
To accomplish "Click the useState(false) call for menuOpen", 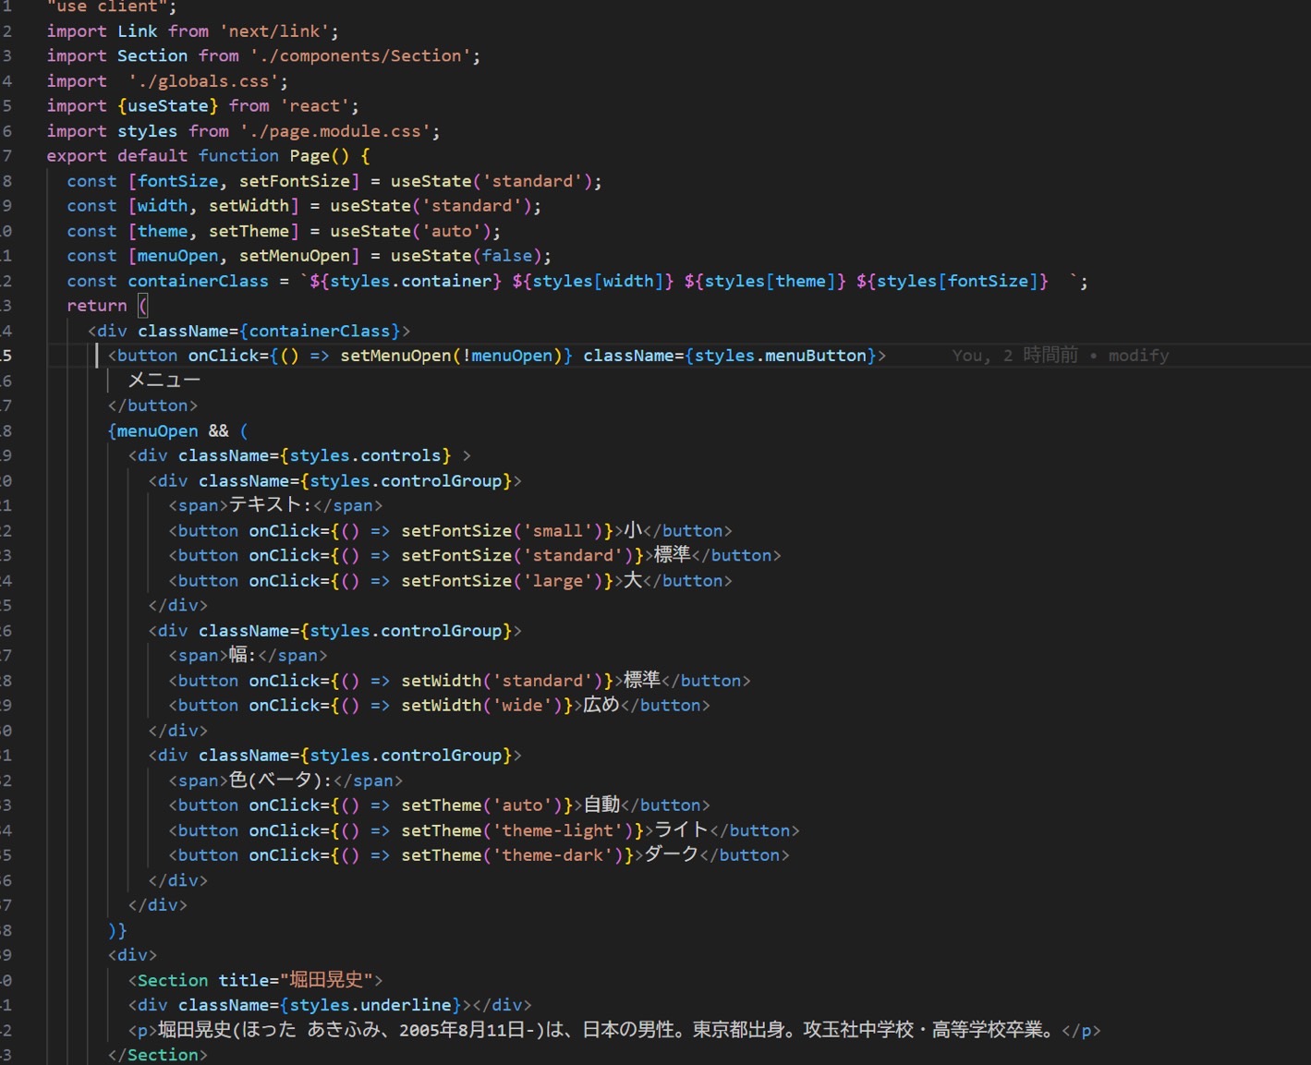I will [x=470, y=256].
